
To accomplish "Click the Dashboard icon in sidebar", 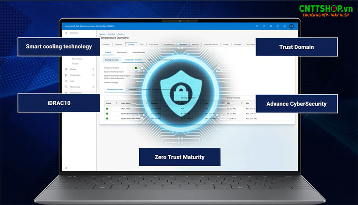I will [66, 33].
